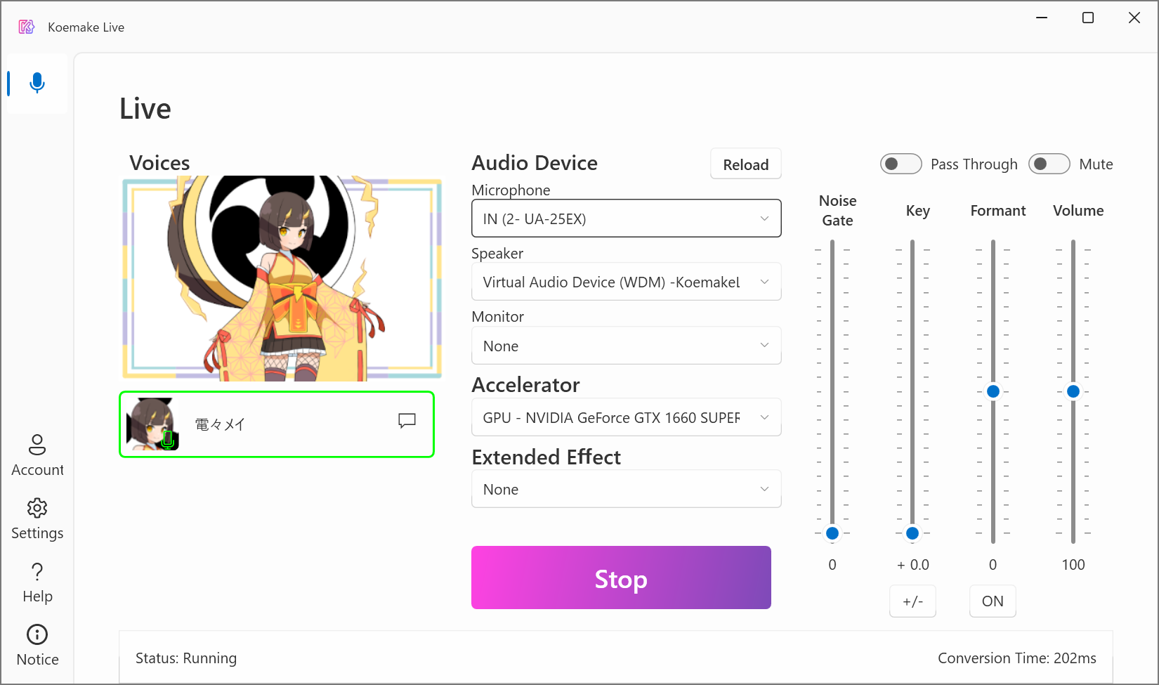1159x685 pixels.
Task: Open the Settings page in sidebar
Action: pos(37,519)
